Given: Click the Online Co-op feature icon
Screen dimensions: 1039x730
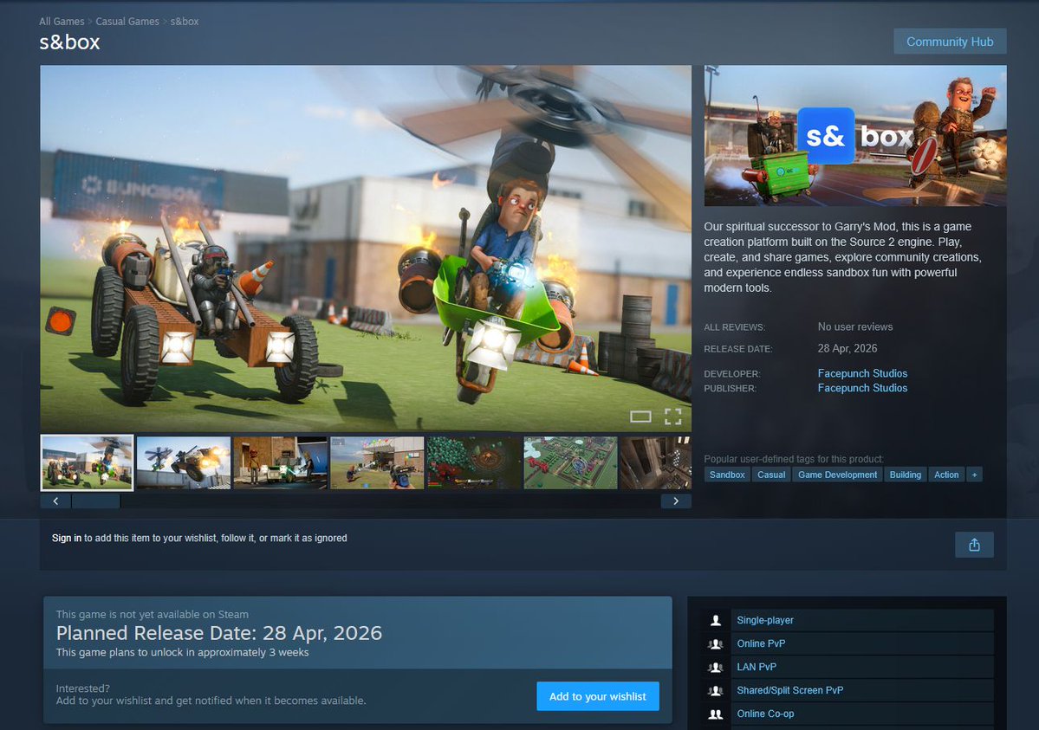Looking at the screenshot, I should pos(716,714).
